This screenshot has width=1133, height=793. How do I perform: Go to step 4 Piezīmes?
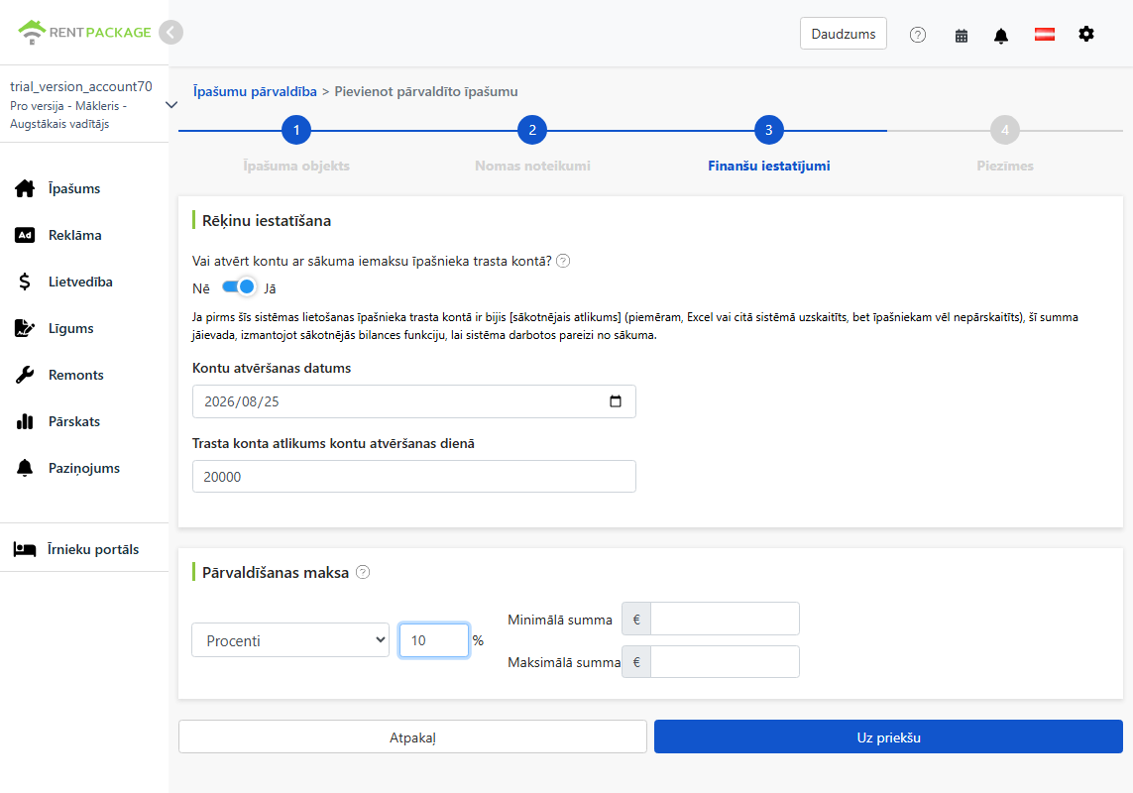click(1005, 130)
